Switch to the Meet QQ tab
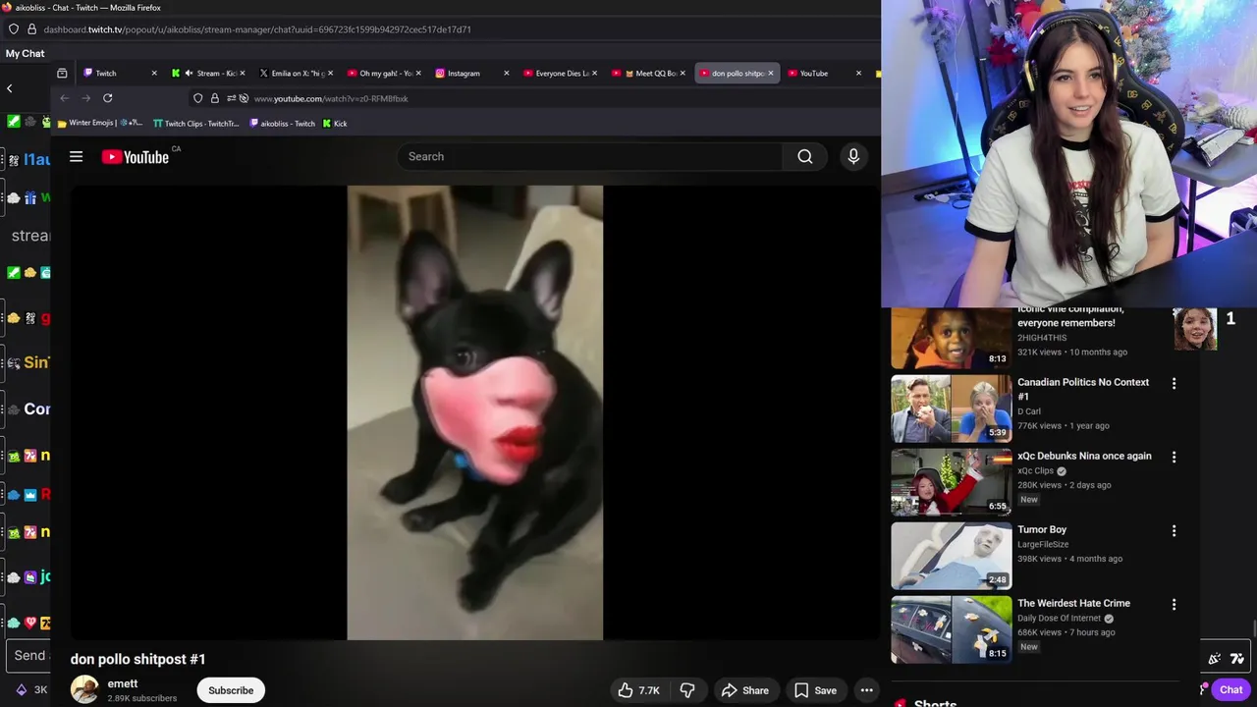This screenshot has width=1257, height=707. click(646, 73)
